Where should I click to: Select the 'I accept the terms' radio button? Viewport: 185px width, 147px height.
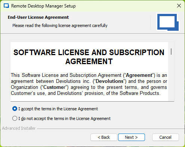point(15,109)
